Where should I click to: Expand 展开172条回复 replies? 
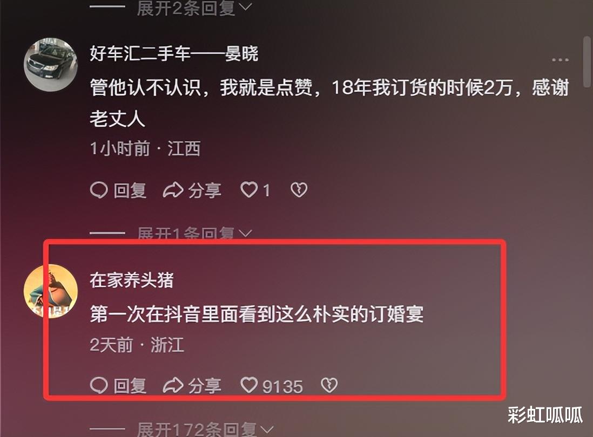tap(205, 429)
